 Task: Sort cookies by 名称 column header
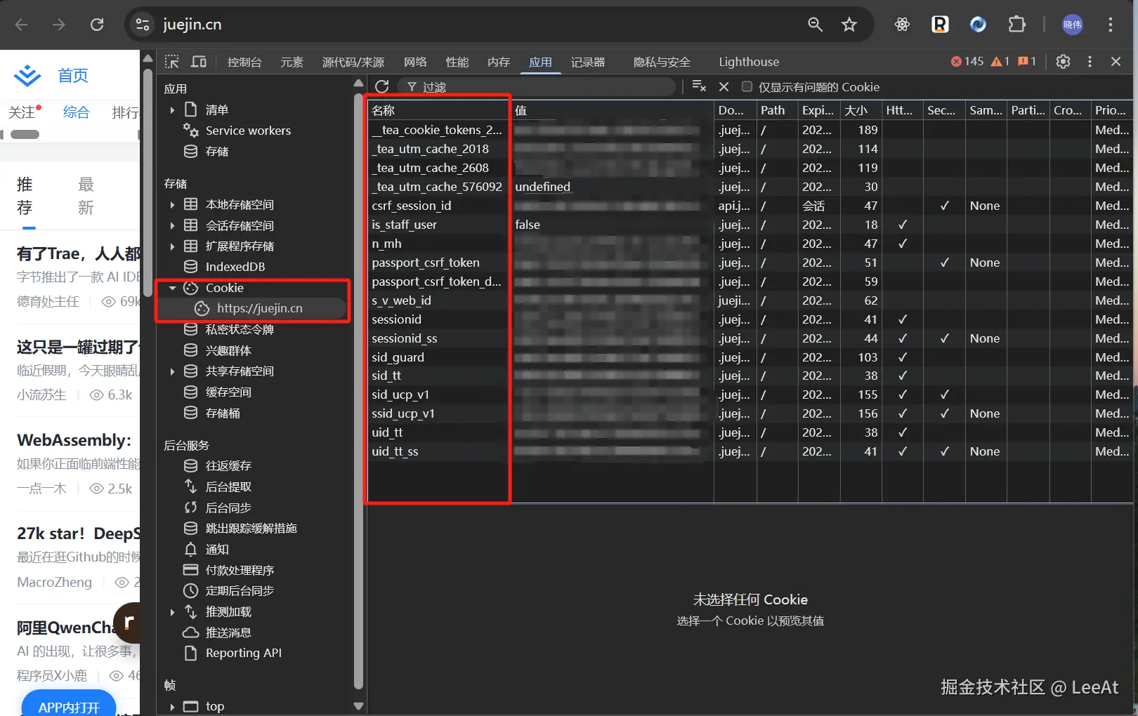click(x=438, y=110)
